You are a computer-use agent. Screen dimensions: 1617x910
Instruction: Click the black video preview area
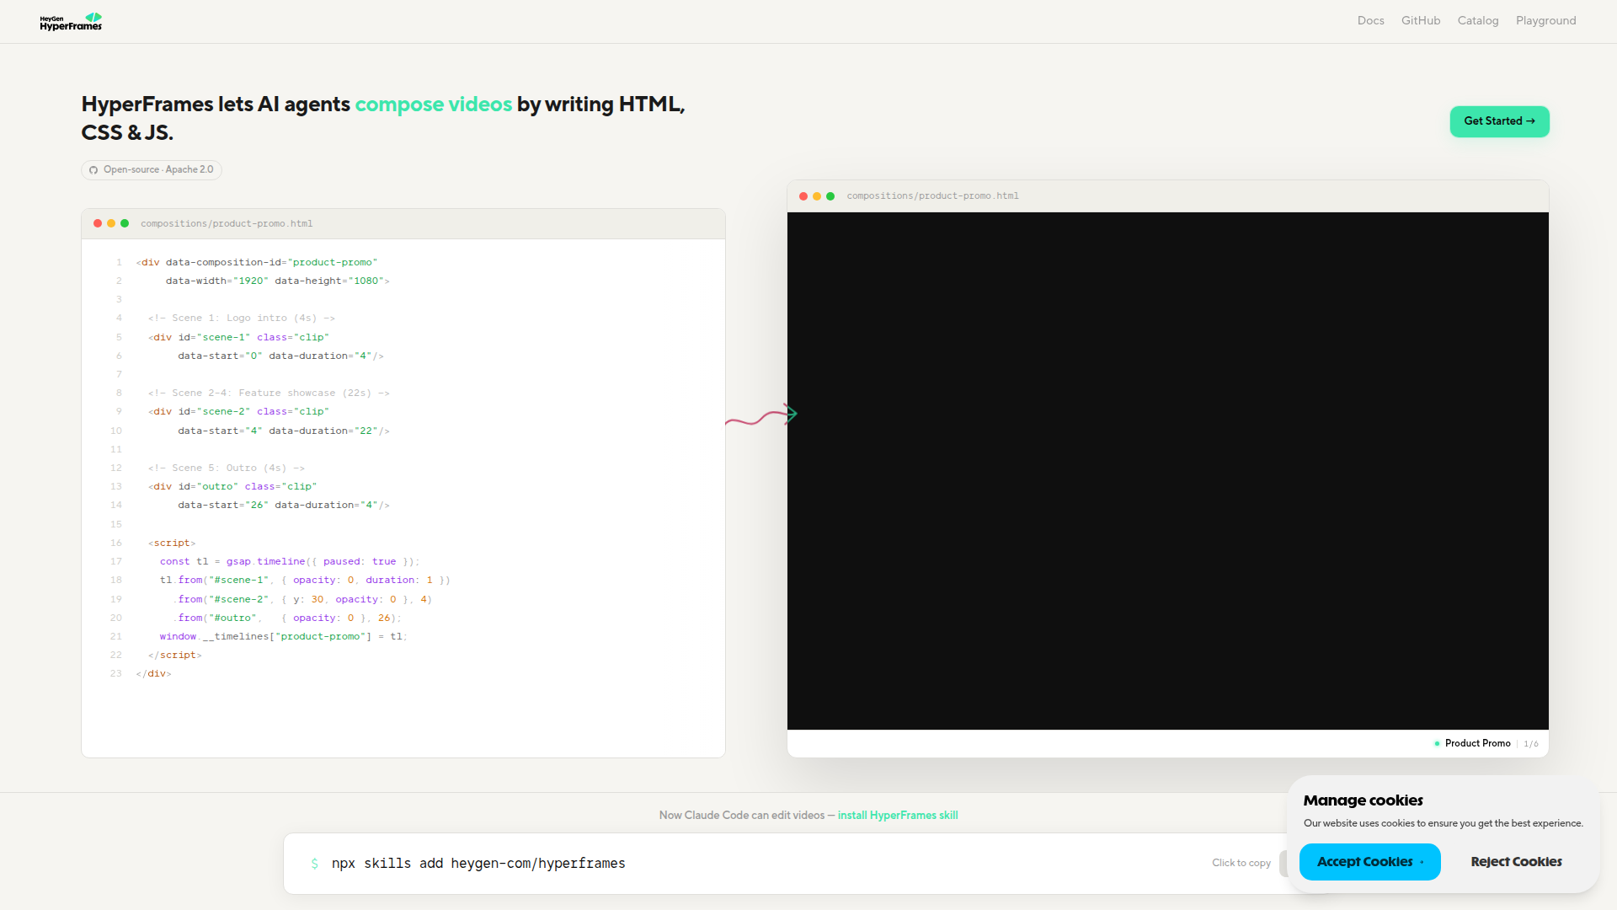(1167, 471)
